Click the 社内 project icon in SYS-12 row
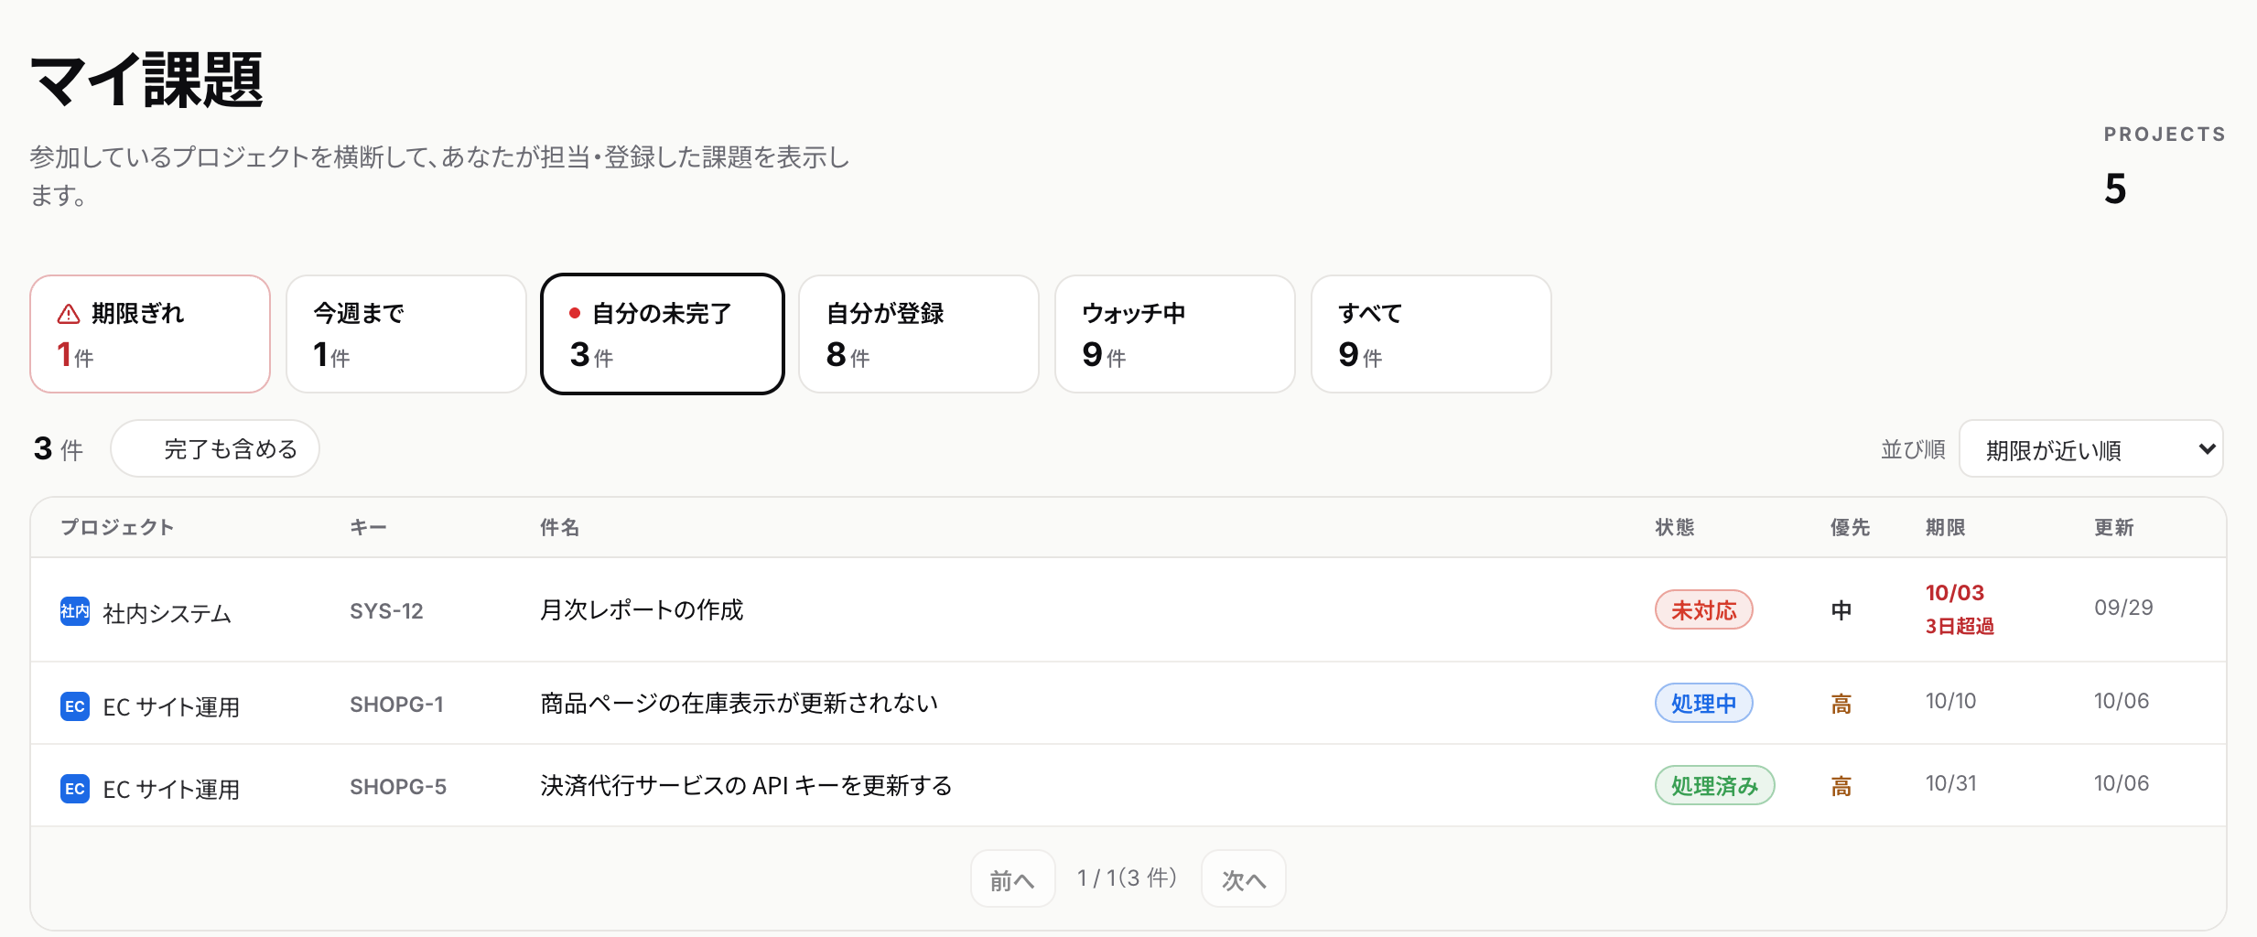This screenshot has width=2257, height=937. tap(75, 611)
